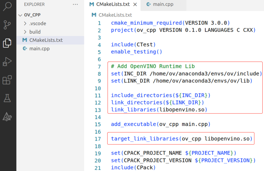Click the include_directories(${INC_DIR}) line

[x=161, y=95]
